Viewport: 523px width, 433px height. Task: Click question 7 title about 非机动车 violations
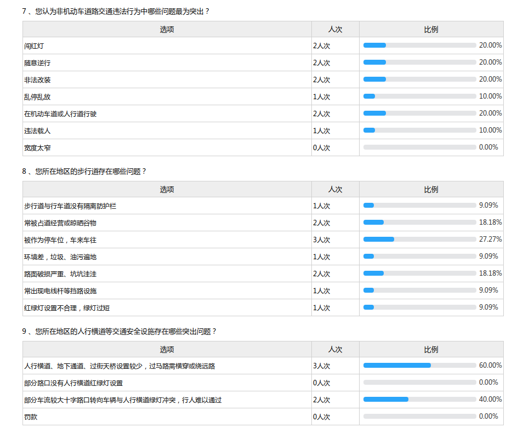click(116, 11)
